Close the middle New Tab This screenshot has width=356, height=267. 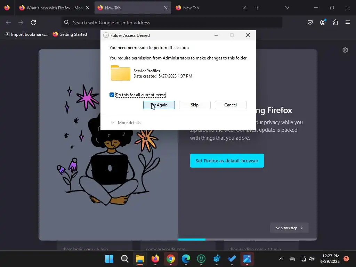(x=166, y=8)
